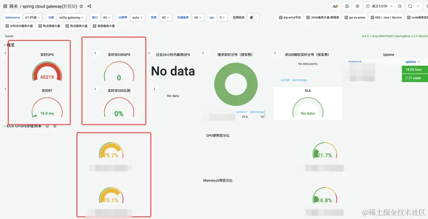Click the 19.0 ms RT gauge value
The height and width of the screenshot is (219, 428).
coord(47,113)
